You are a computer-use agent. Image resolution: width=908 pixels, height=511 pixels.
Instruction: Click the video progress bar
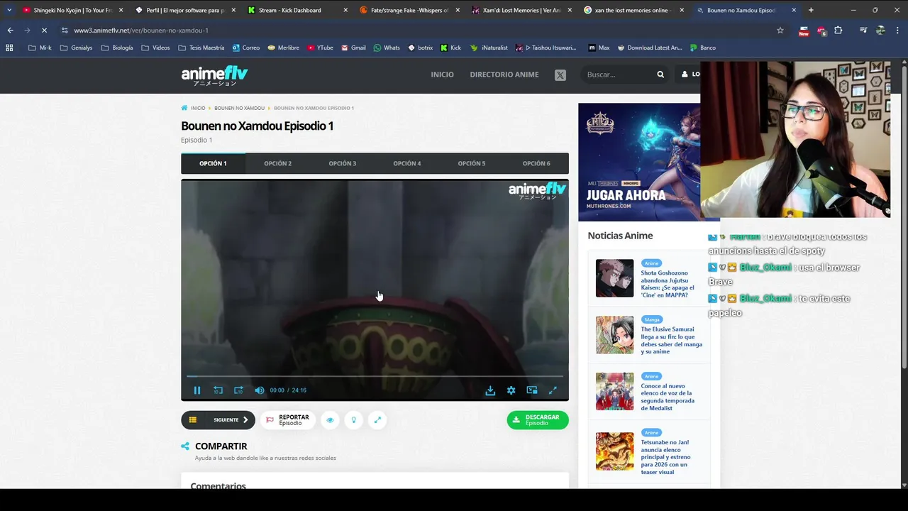click(375, 376)
